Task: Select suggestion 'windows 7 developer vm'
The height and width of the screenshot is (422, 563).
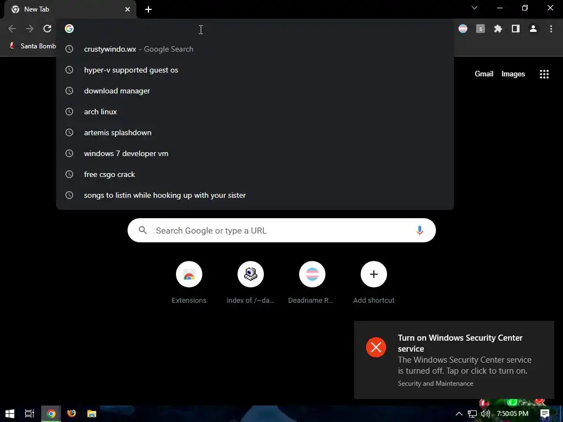Action: [255, 153]
